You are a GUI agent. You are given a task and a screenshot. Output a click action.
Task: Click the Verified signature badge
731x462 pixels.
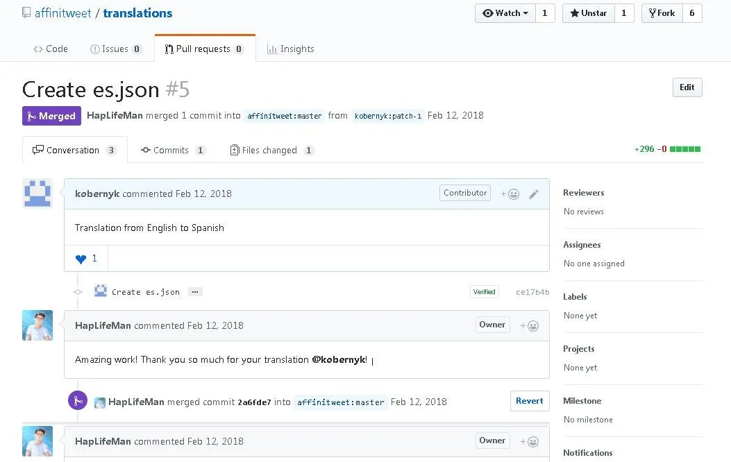(x=484, y=292)
